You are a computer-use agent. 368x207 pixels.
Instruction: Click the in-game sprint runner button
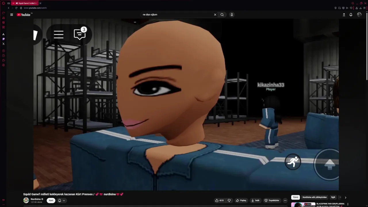(293, 162)
